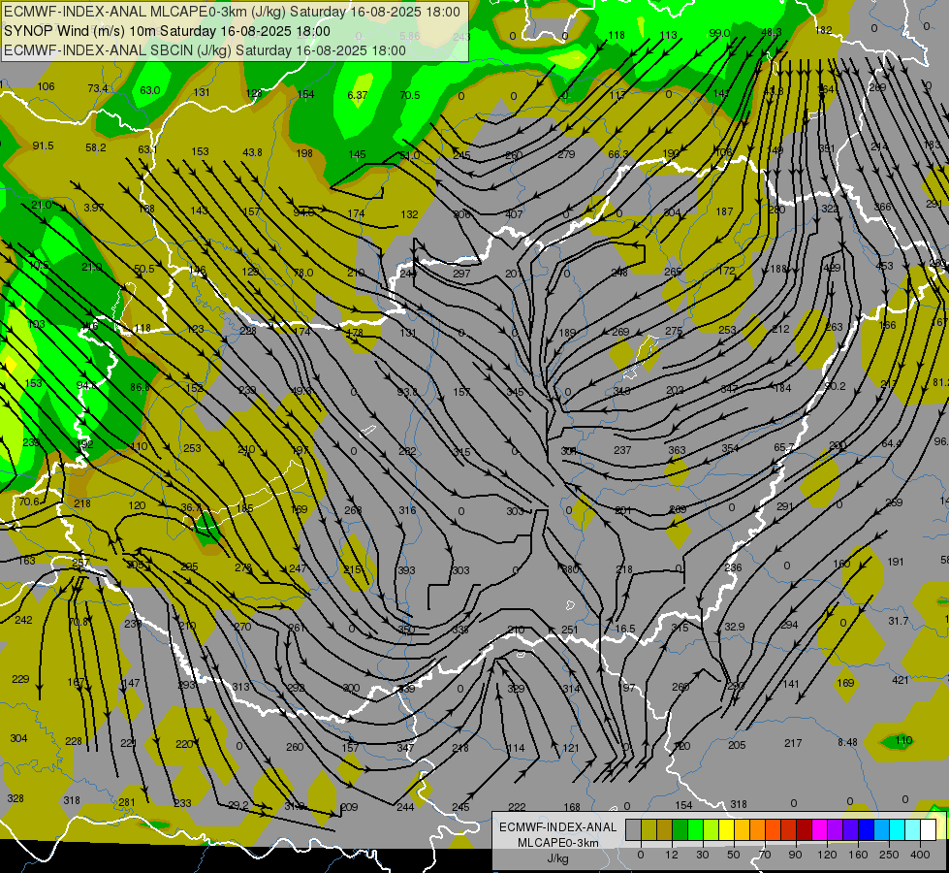Click the map value '65.7'
949x873 pixels.
point(784,447)
